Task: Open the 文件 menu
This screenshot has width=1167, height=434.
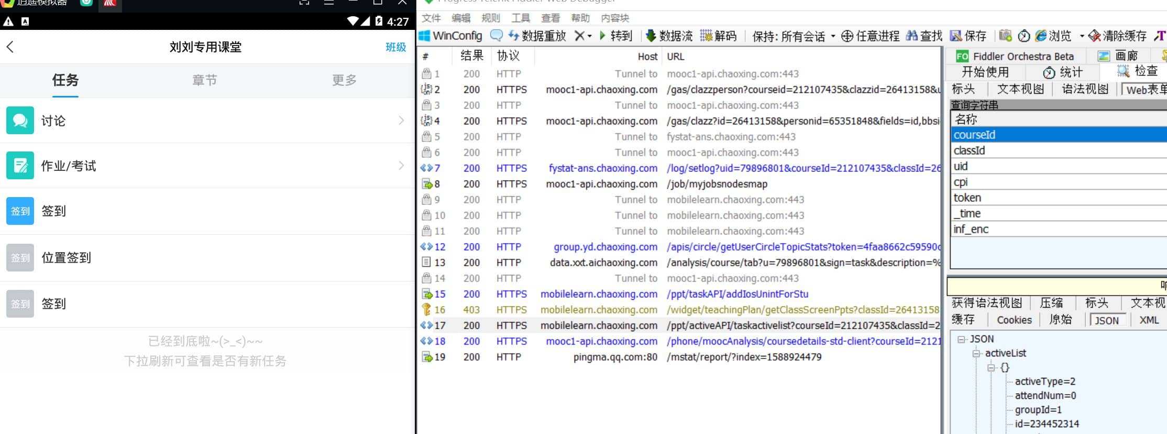Action: point(432,18)
